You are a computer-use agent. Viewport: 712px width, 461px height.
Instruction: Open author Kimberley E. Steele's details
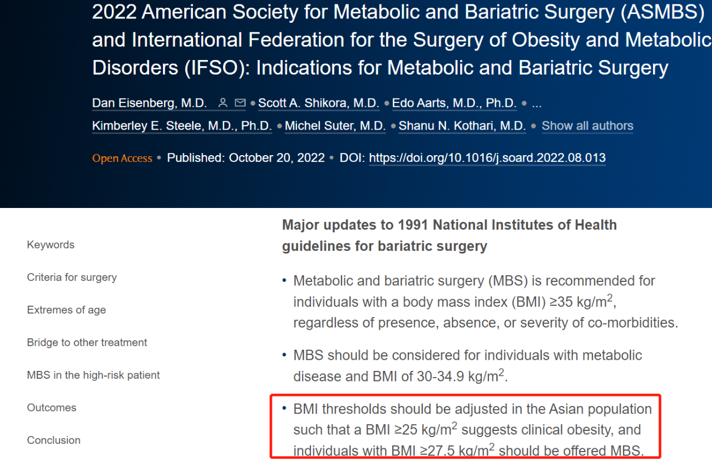pos(182,126)
